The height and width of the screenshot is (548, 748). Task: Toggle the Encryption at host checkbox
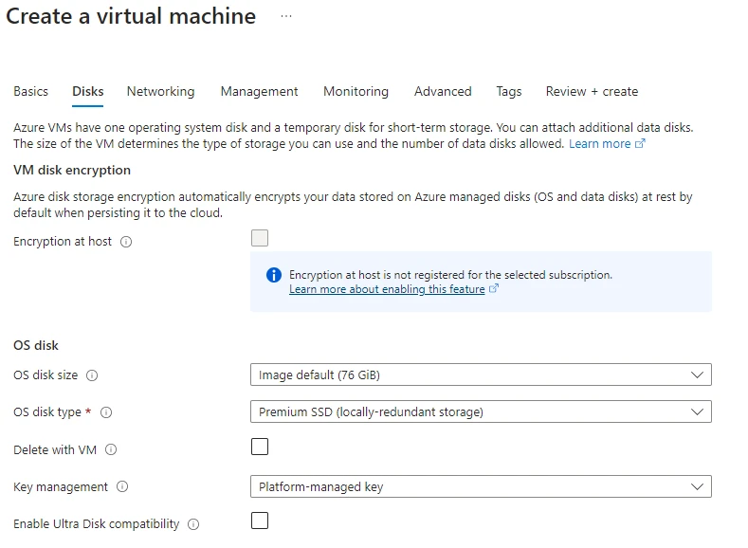coord(260,238)
